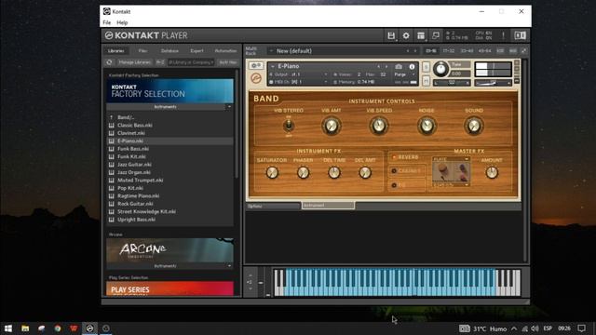Click the Vib Amt knob
The image size is (596, 335).
pyautogui.click(x=332, y=126)
